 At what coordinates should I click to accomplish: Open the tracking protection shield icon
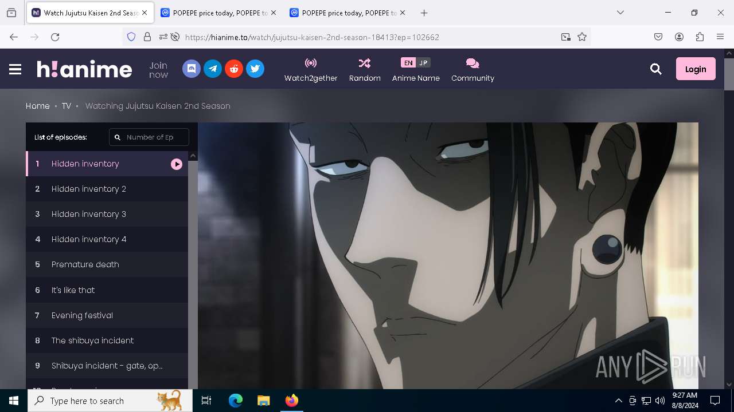pos(131,37)
